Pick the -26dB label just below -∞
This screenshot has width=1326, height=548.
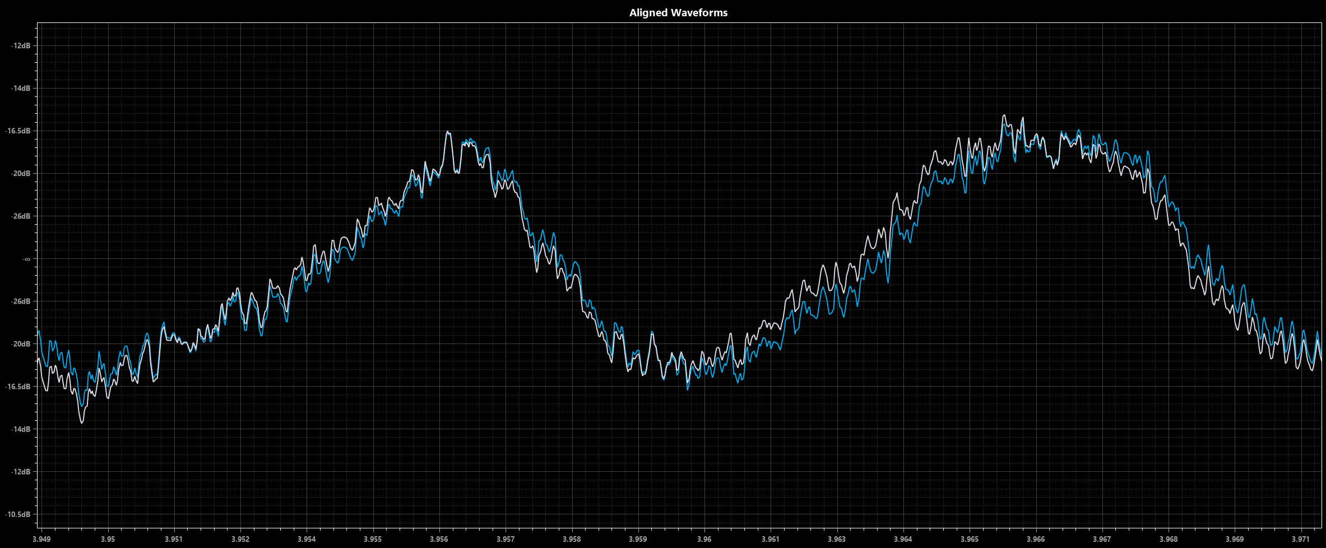(x=20, y=301)
